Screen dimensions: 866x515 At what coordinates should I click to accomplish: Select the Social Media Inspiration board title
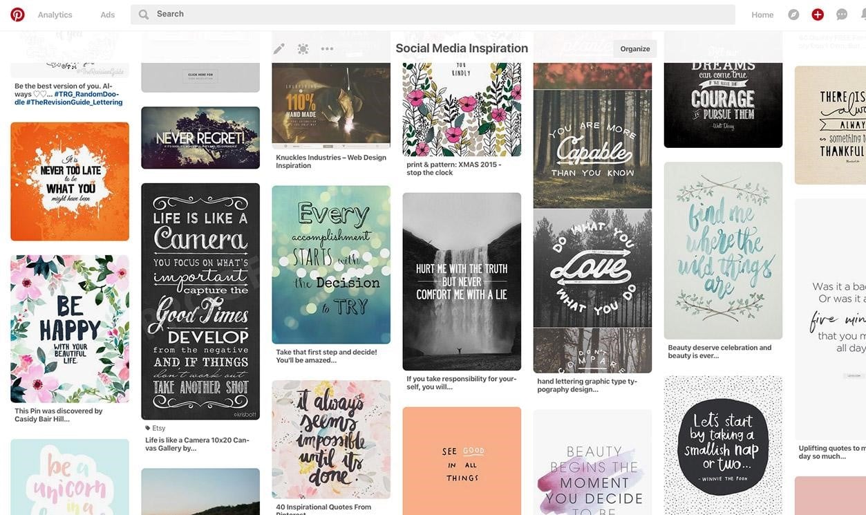click(462, 48)
